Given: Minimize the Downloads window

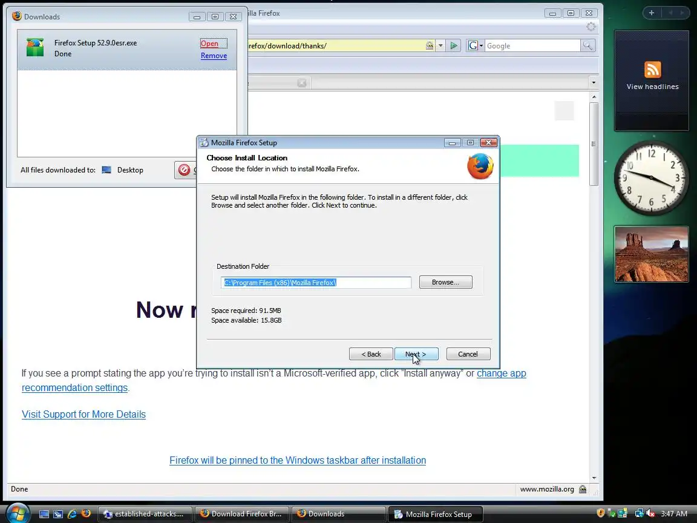Looking at the screenshot, I should (197, 17).
